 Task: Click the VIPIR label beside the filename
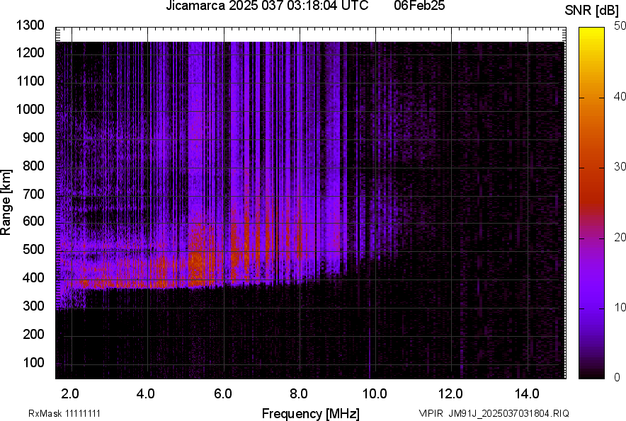pos(431,413)
